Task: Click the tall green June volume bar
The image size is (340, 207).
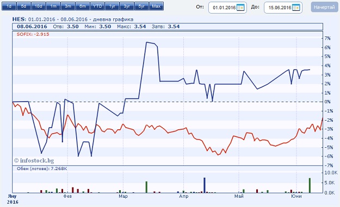Action: click(310, 185)
